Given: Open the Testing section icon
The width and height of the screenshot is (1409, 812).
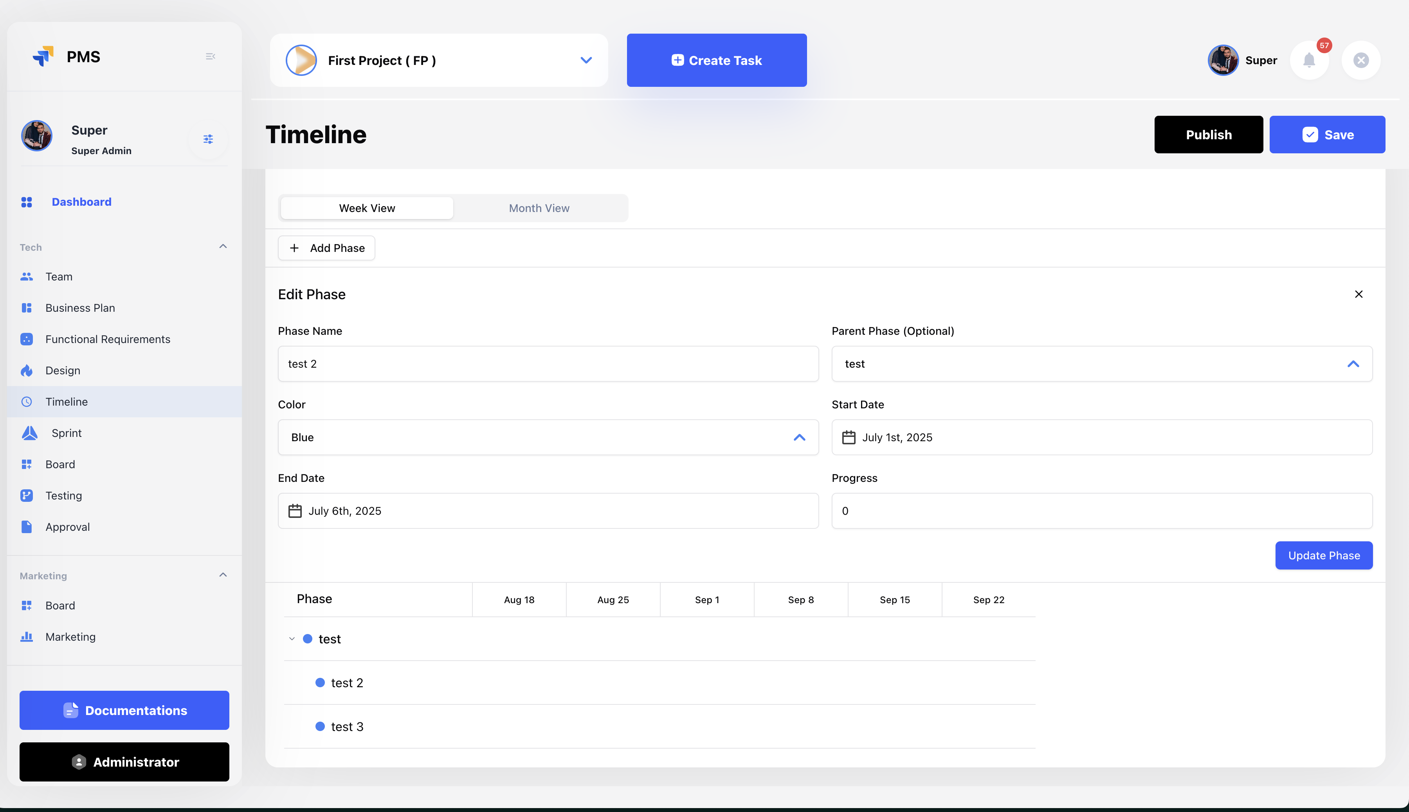Looking at the screenshot, I should click(x=27, y=495).
